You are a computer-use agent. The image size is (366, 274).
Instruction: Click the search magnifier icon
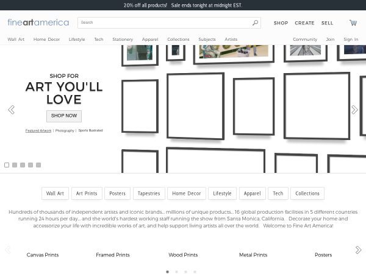click(x=255, y=23)
